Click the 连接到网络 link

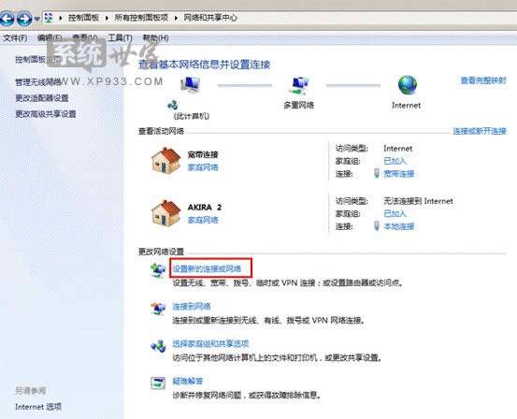[x=192, y=307]
